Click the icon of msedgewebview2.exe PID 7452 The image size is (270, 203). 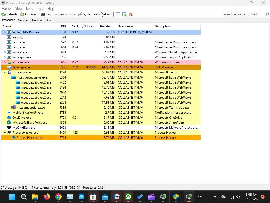(18, 82)
